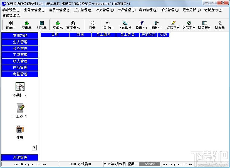Expand the 业务管理 sidebar section
The width and height of the screenshot is (230, 168).
click(x=20, y=42)
